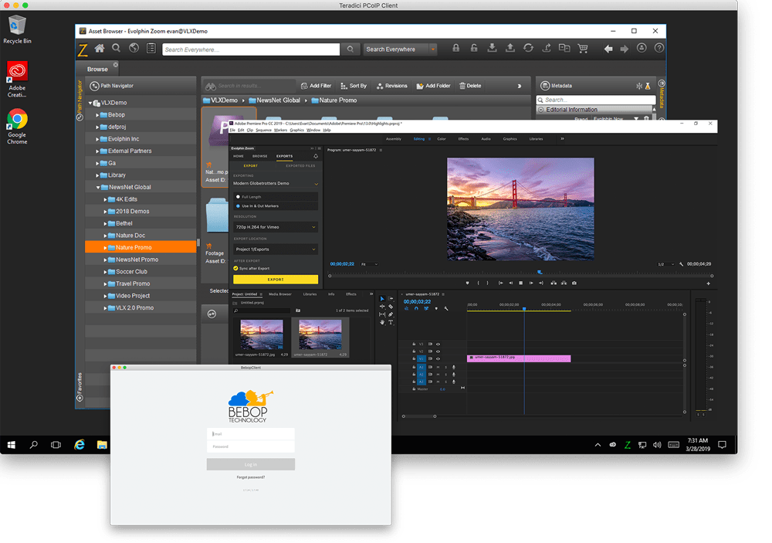
Task: Open the Search Everywhere scope dropdown
Action: point(433,49)
